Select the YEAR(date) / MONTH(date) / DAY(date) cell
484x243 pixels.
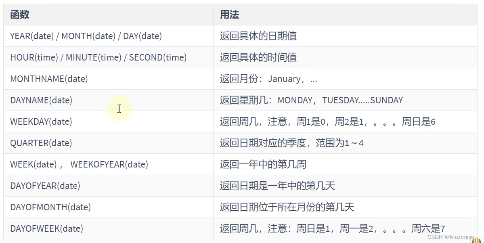click(108, 36)
